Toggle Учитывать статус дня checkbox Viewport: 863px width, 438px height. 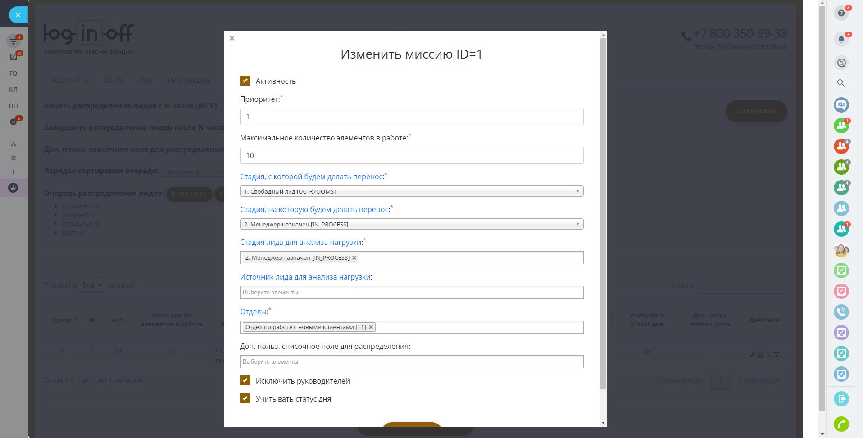[x=245, y=399]
